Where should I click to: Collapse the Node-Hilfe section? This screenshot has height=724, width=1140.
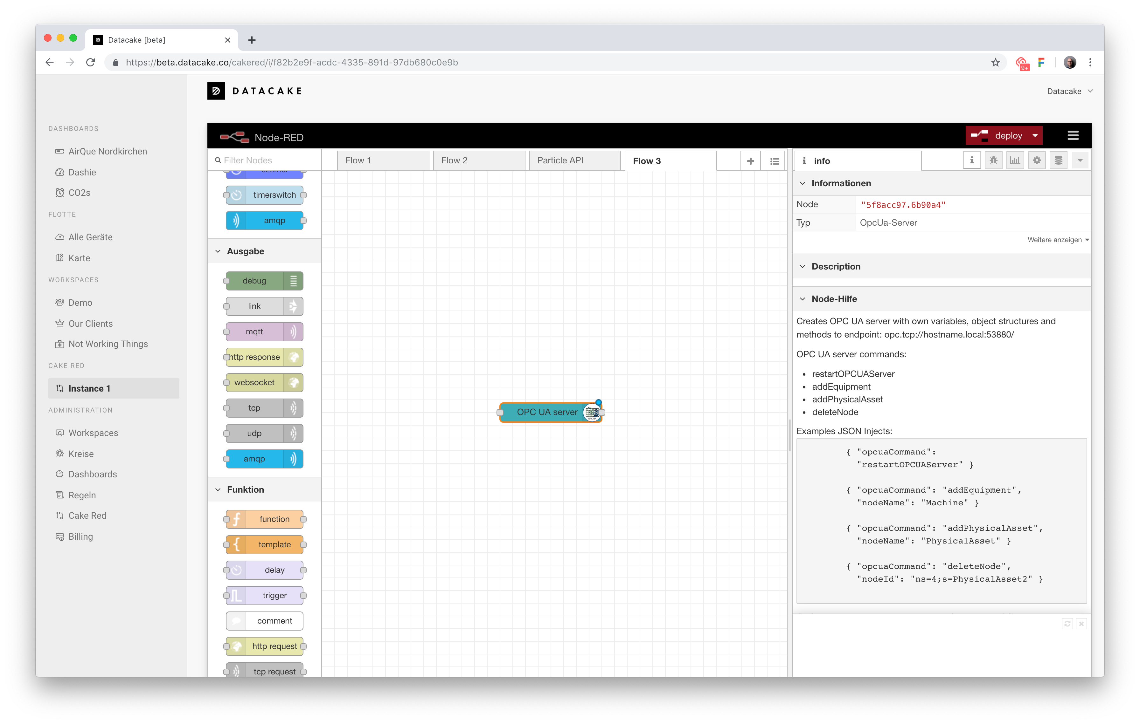[x=803, y=298]
